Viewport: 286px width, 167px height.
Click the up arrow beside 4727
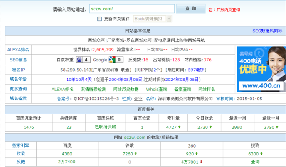(x=179, y=127)
